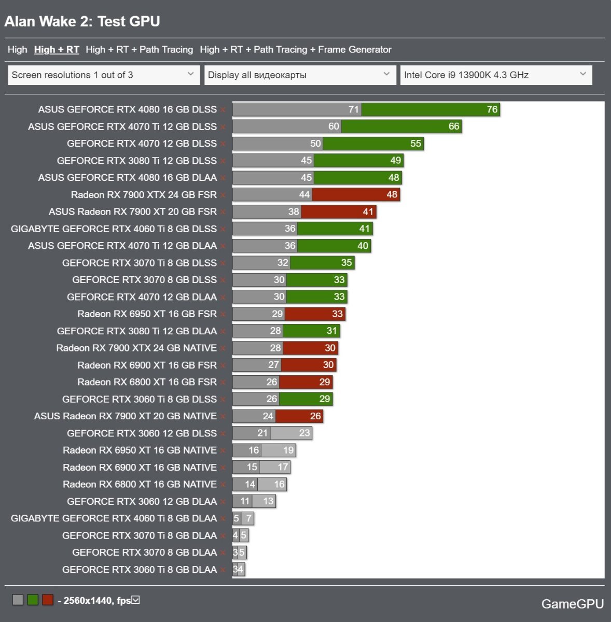611x622 pixels.
Task: Click the green bar showing 76 fps
Action: (x=431, y=109)
